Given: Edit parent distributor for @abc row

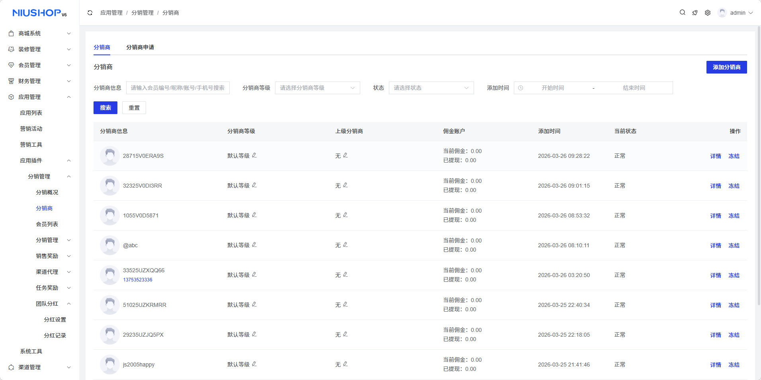Looking at the screenshot, I should pos(345,245).
